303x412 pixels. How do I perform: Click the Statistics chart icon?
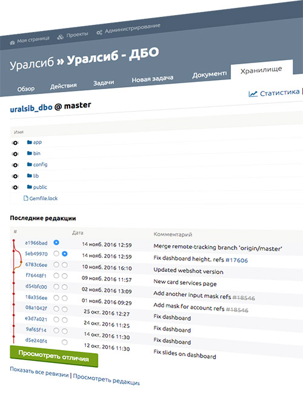253,93
